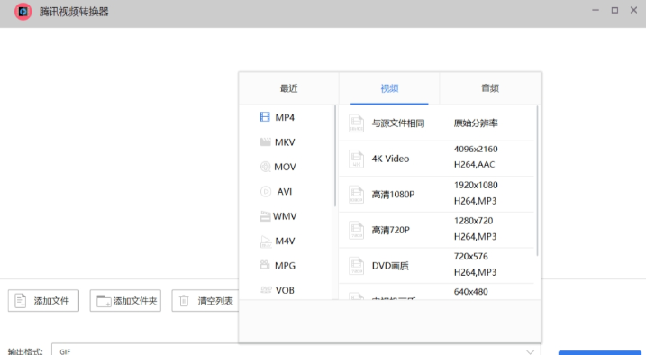Click the 720x576 resolution text
Screen dimensions: 646x355
click(x=471, y=256)
